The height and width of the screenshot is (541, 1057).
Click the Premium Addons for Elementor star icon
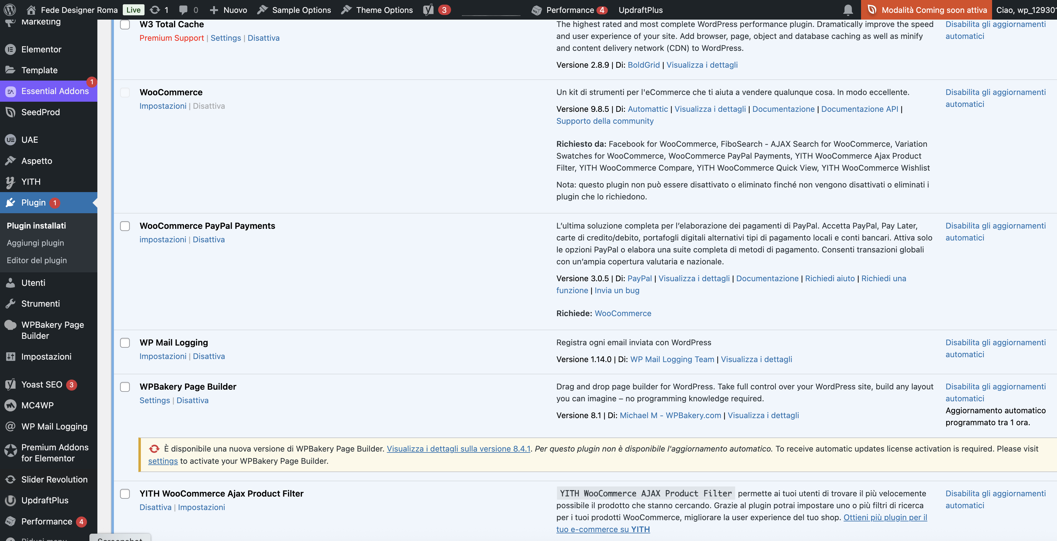10,451
